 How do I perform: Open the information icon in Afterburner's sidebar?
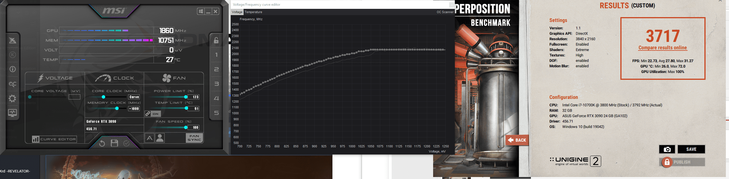coord(13,69)
